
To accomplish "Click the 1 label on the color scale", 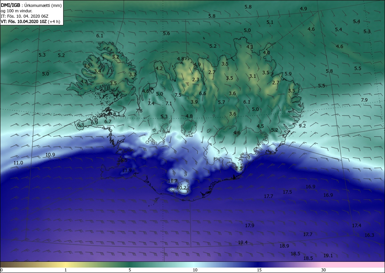I will (65, 270).
